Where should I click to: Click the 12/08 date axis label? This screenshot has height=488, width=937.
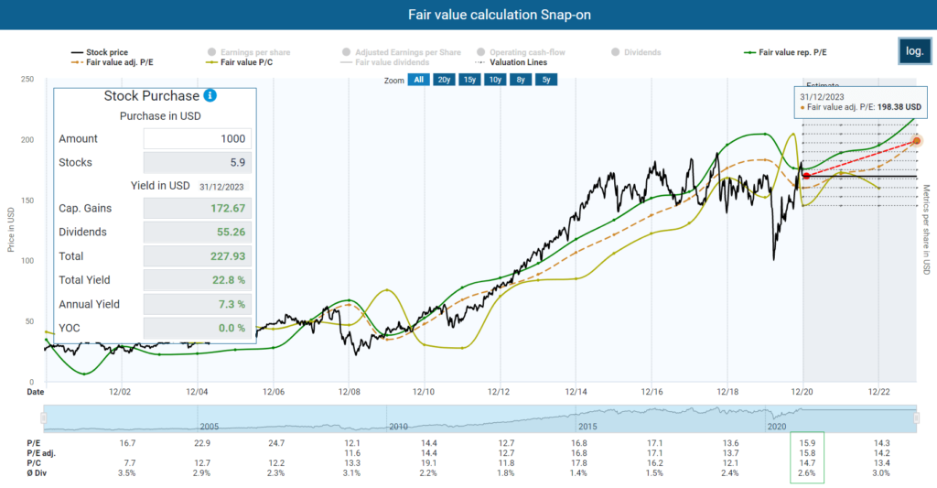pyautogui.click(x=349, y=392)
